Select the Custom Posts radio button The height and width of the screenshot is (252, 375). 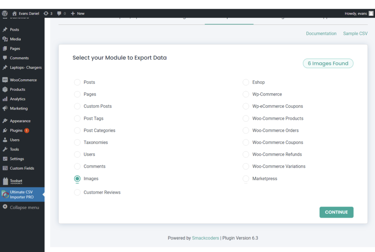coord(77,106)
